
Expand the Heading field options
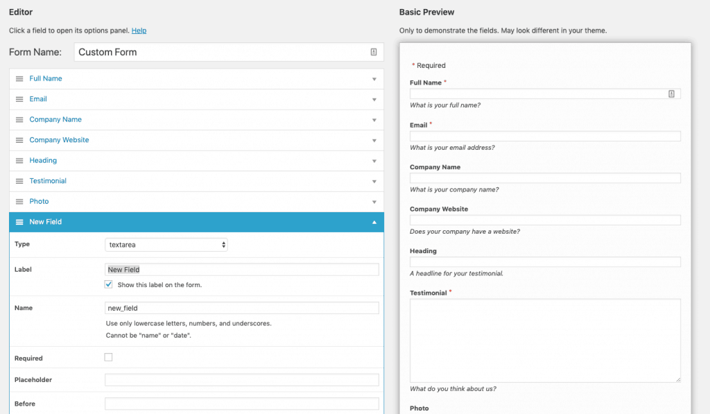(373, 160)
